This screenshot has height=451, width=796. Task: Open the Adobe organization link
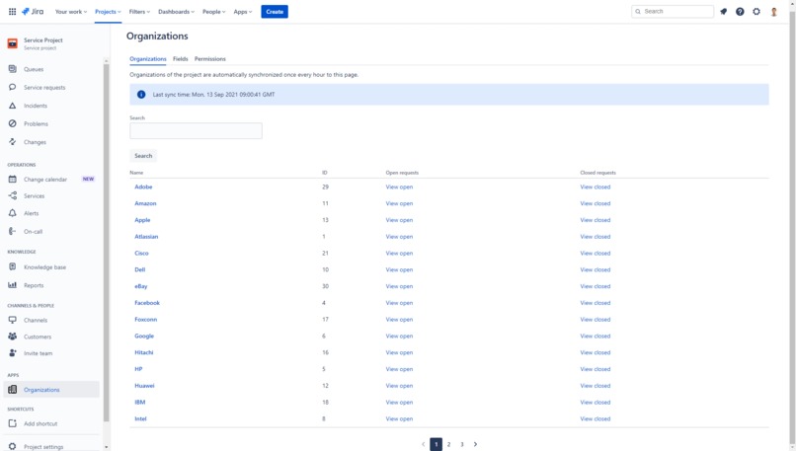point(143,187)
